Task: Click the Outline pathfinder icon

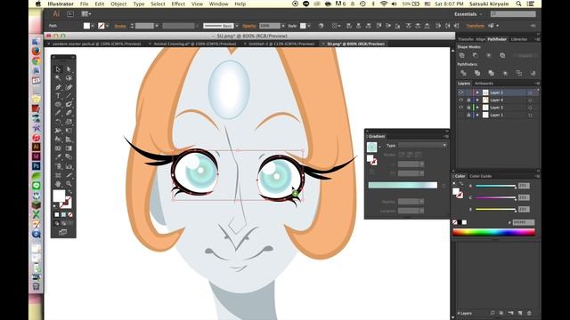Action: 518,73
